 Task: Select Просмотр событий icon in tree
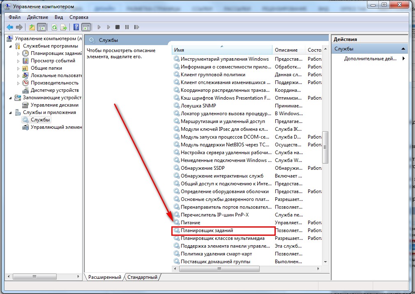coord(25,61)
